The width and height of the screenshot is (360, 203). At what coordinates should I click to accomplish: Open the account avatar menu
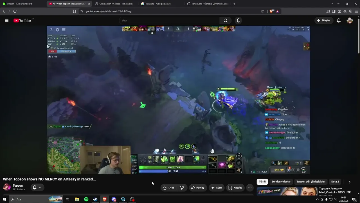350,21
